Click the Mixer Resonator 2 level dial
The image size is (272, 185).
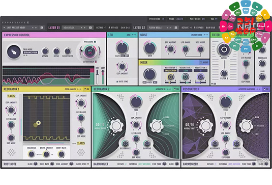pos(186,76)
